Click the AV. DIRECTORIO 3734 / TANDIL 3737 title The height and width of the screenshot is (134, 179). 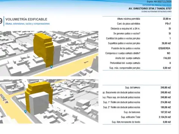point(150,9)
